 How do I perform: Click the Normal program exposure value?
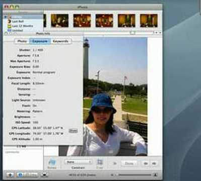[x=44, y=72]
